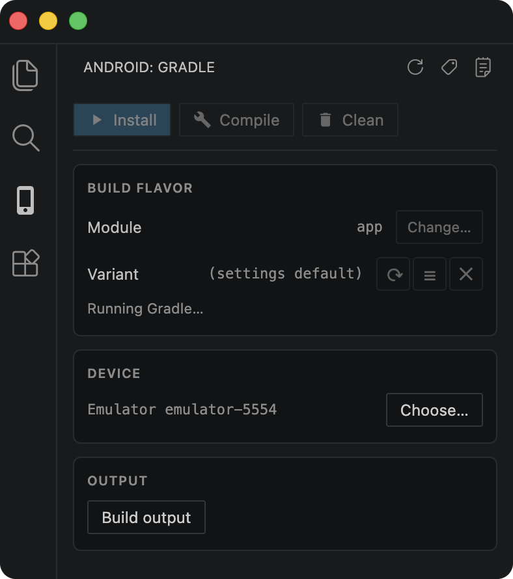Open the Android Gradle panel refresh icon
Screen dimensions: 513x579
point(415,67)
